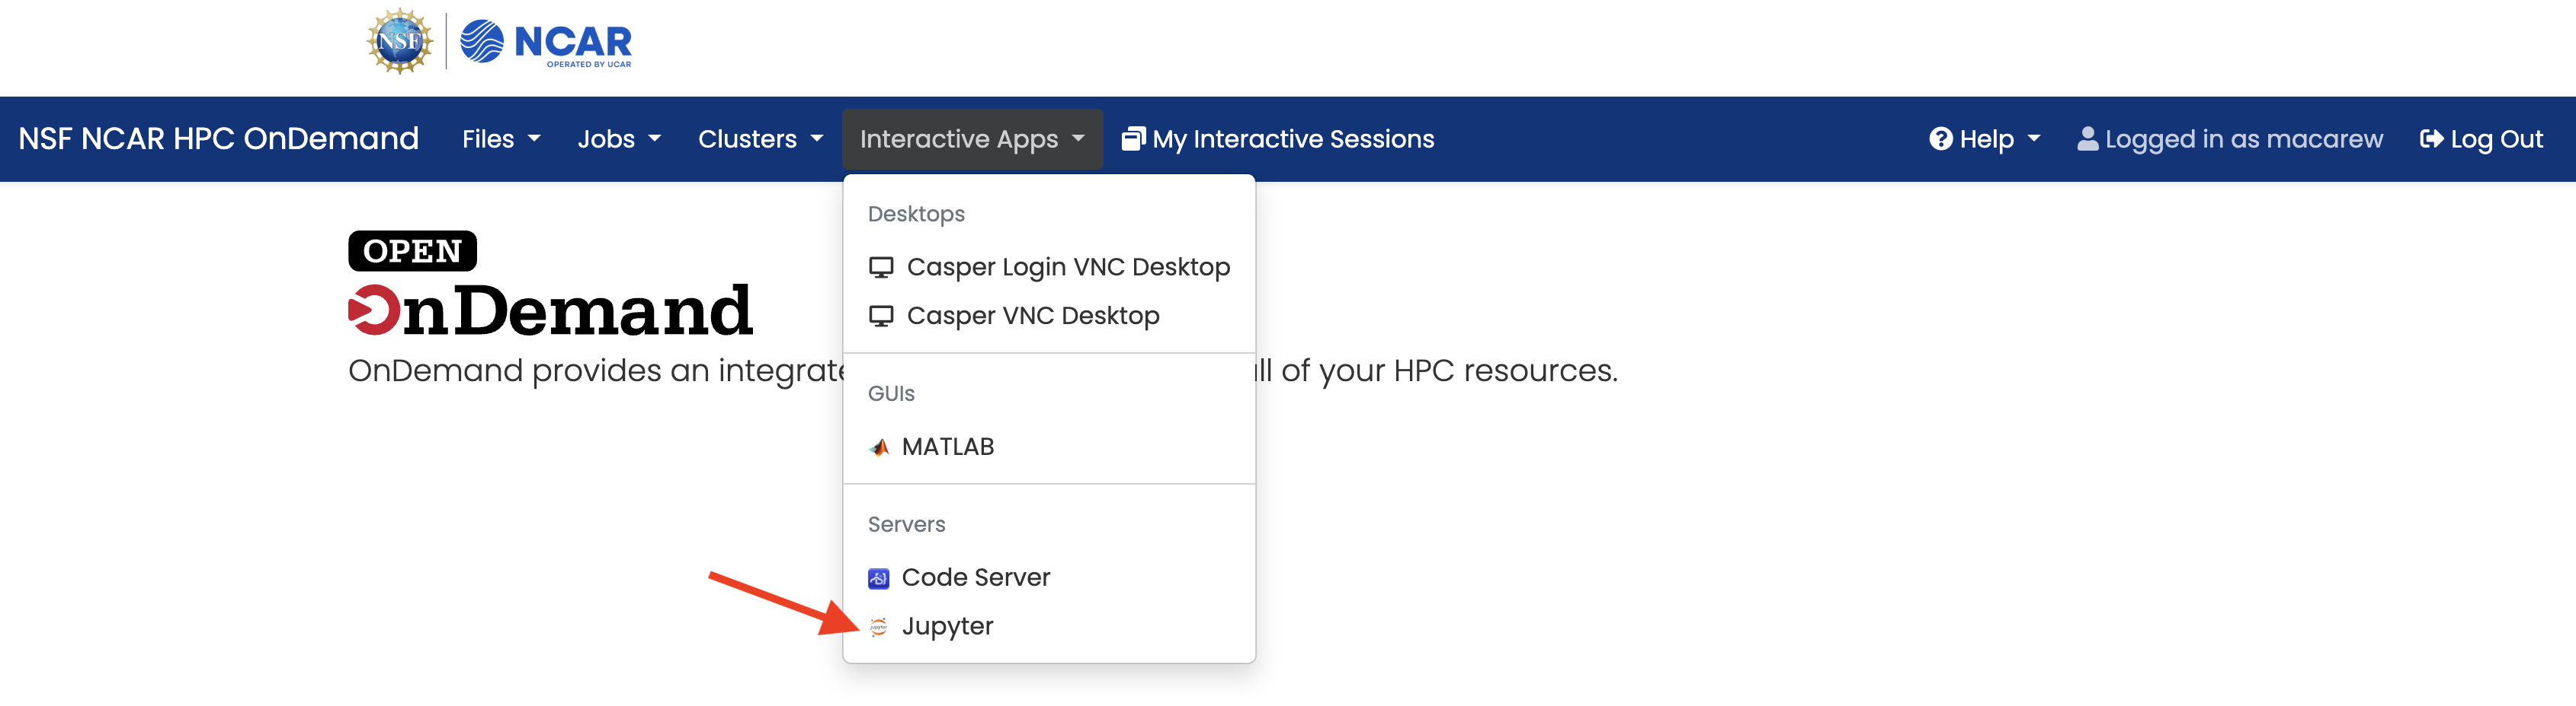This screenshot has height=706, width=2576.
Task: Launch MATLAB from the GUIs section
Action: (x=1049, y=447)
